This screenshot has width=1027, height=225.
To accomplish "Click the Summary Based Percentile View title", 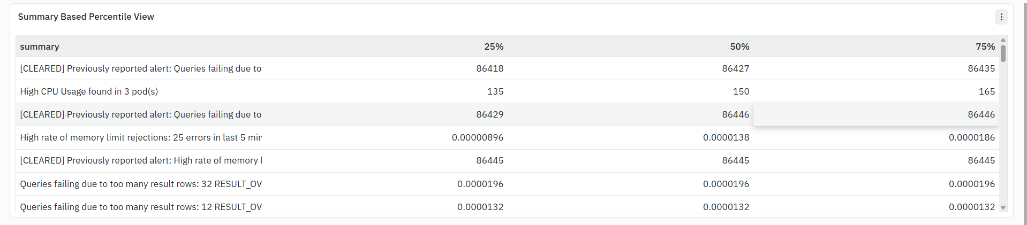I will pyautogui.click(x=86, y=17).
